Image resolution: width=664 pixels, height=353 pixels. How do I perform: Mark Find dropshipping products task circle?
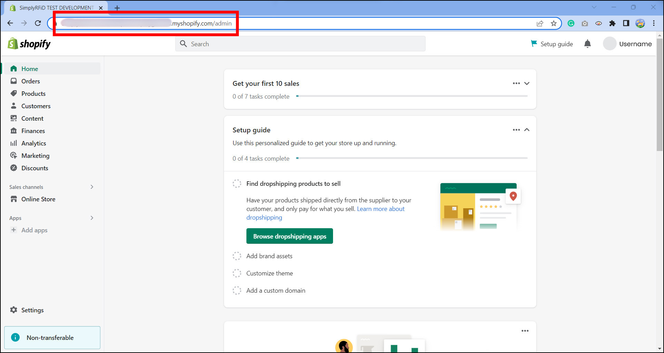pos(237,184)
